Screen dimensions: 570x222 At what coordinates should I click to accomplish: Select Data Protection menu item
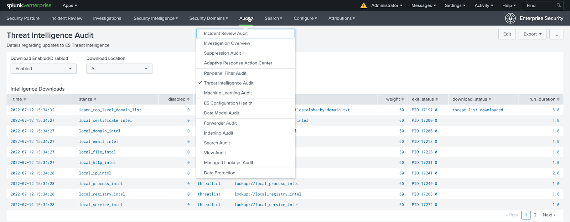coord(245,173)
